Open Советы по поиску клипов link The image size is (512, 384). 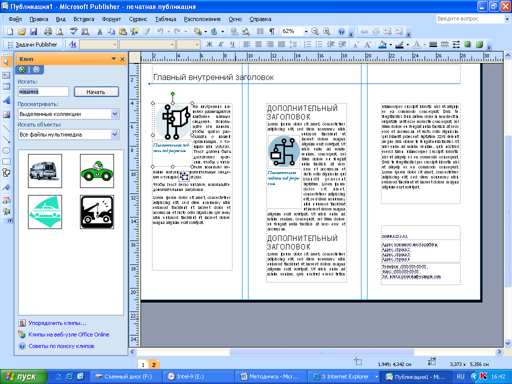61,346
